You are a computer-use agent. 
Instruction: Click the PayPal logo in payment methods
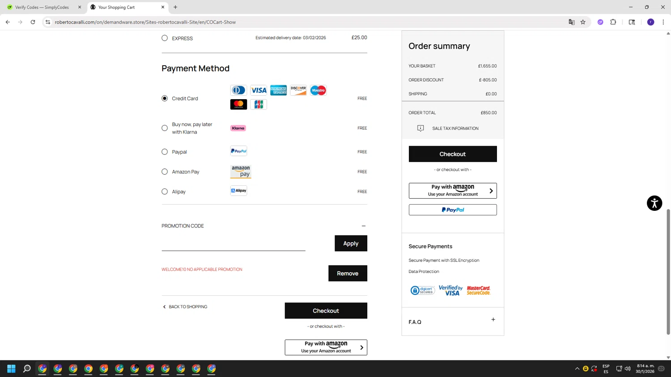tap(238, 151)
